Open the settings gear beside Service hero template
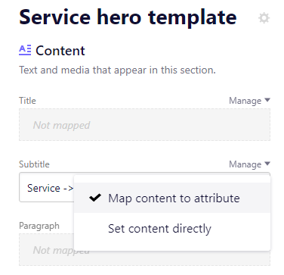This screenshot has width=284, height=275. [264, 18]
